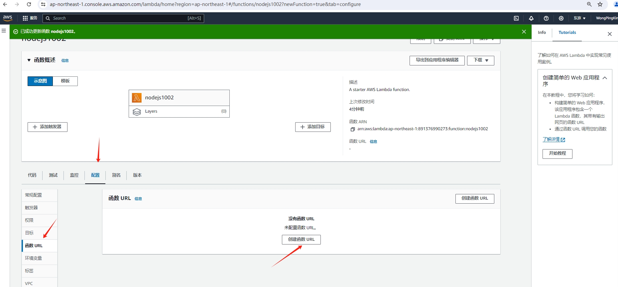Click the browser forward arrow
This screenshot has height=287, width=618.
point(17,4)
